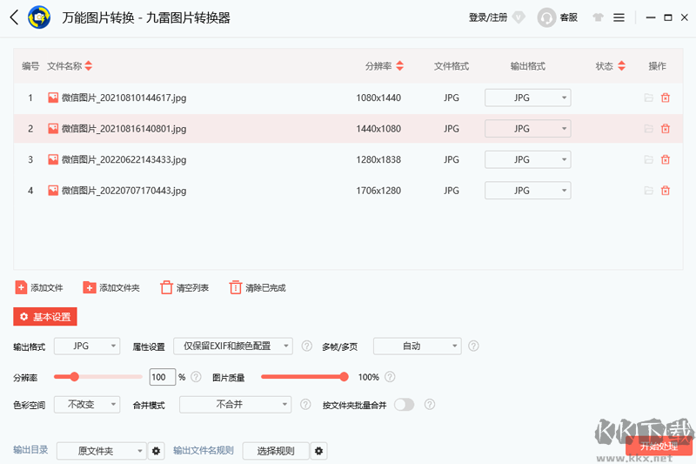The width and height of the screenshot is (696, 464).
Task: Click the back arrow in title bar
Action: (x=14, y=17)
